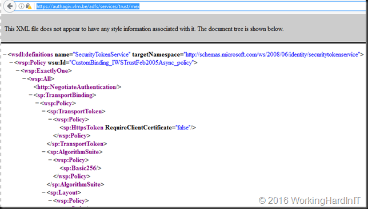Collapse the wsp:All node

(24, 79)
